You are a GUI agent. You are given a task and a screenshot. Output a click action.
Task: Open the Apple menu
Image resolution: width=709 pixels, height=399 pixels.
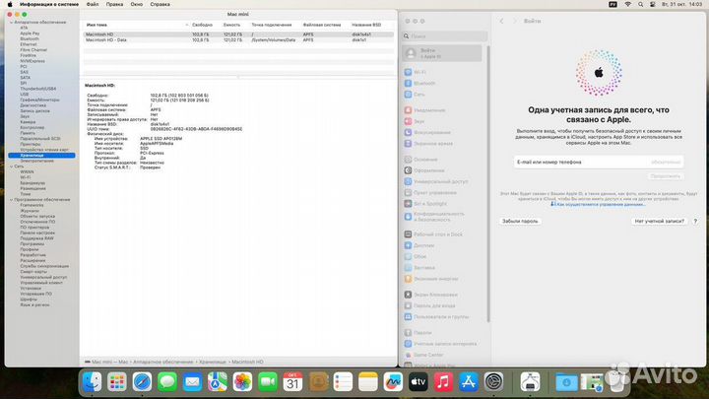[x=10, y=4]
